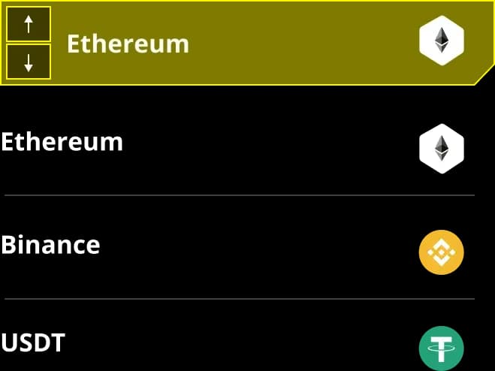This screenshot has width=495, height=371.
Task: Tap the downward arrow icon in the header
Action: click(29, 63)
